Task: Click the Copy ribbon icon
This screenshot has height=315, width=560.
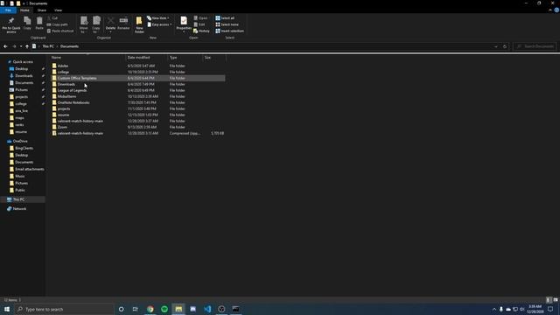Action: (x=27, y=24)
